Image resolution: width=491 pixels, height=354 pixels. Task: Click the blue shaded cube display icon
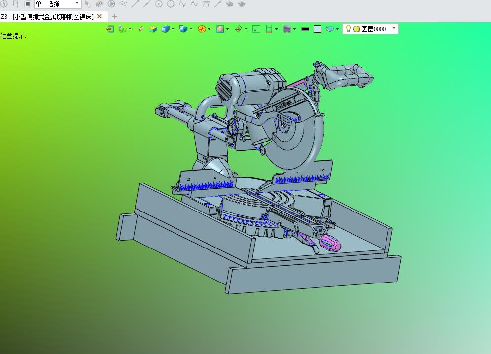pyautogui.click(x=165, y=29)
